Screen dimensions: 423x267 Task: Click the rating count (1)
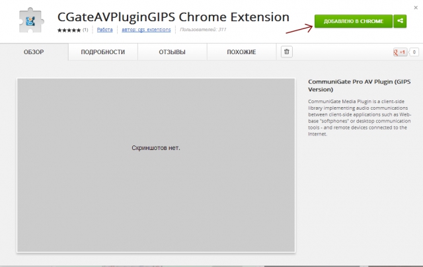85,30
